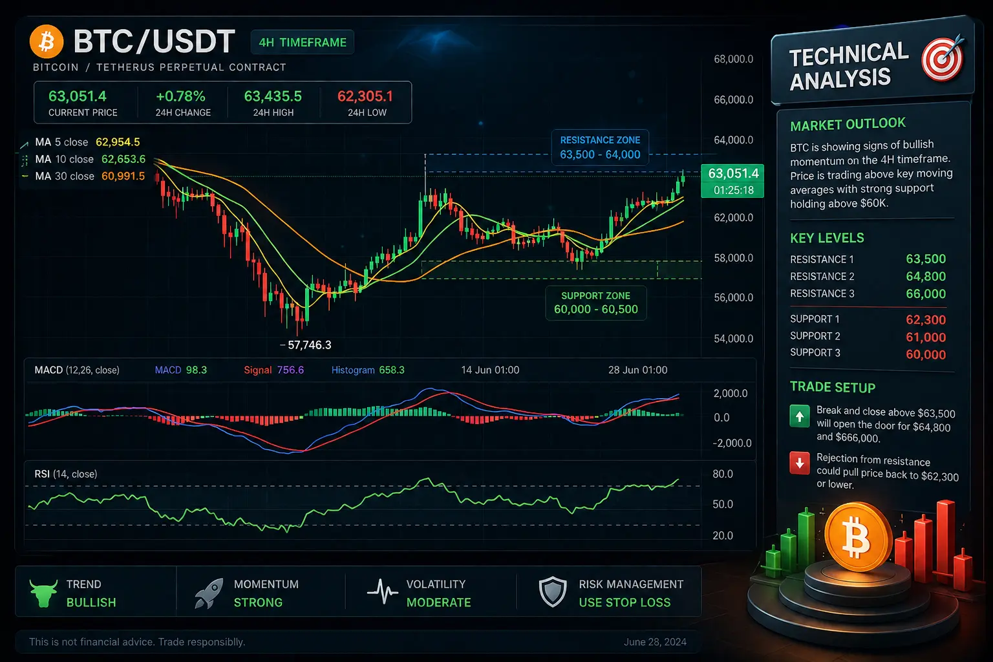
Task: Click the BULLISH trend status text
Action: click(x=91, y=603)
